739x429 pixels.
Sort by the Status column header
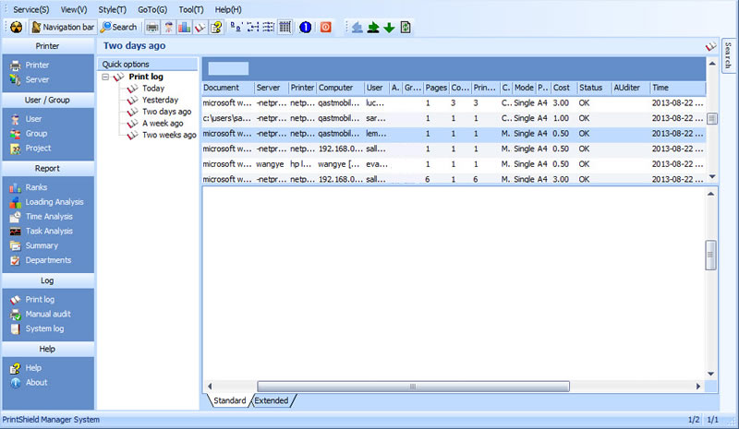click(x=594, y=88)
